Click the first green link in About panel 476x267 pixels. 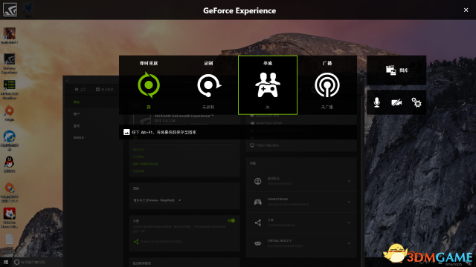[138, 150]
